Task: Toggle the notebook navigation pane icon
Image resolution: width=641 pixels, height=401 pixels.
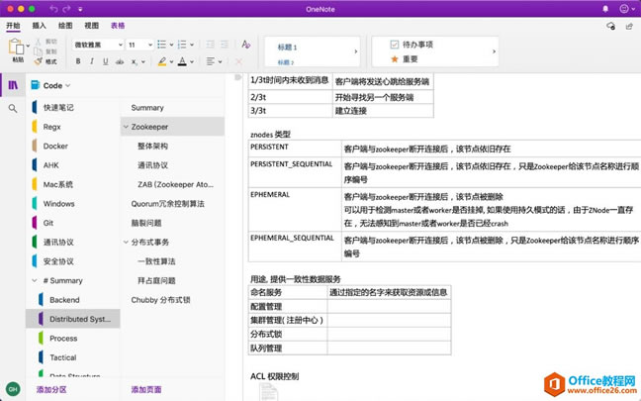Action: click(x=13, y=85)
